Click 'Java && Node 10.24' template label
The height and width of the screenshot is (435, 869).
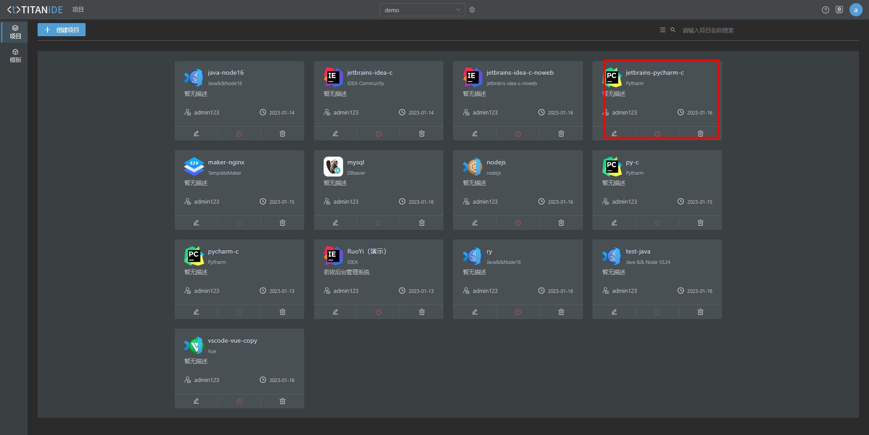tap(648, 262)
